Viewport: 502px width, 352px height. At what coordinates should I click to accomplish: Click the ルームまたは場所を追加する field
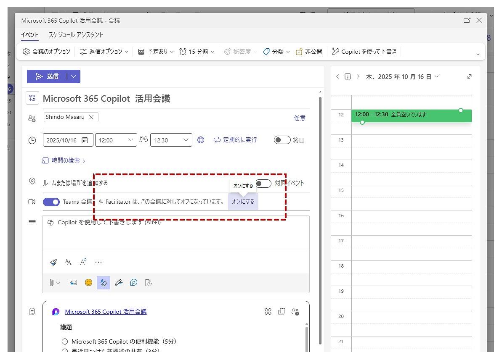(75, 183)
